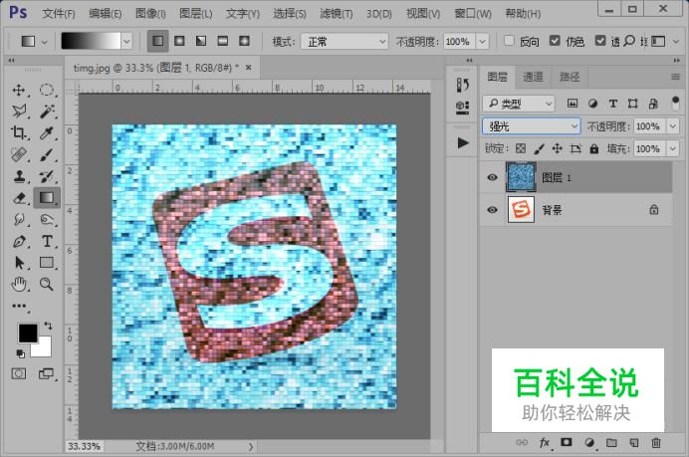Screen dimensions: 689x457
Task: Select the Path Selection tool
Action: (x=19, y=263)
